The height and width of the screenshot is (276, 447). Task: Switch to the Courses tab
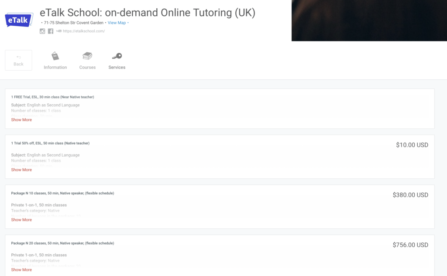point(87,67)
